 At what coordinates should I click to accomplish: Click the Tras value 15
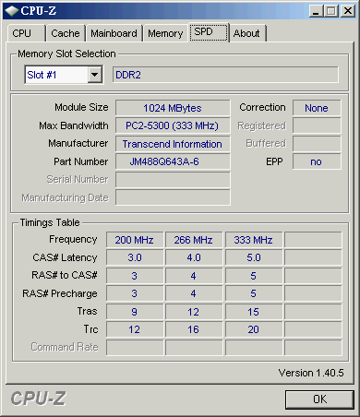coord(254,312)
